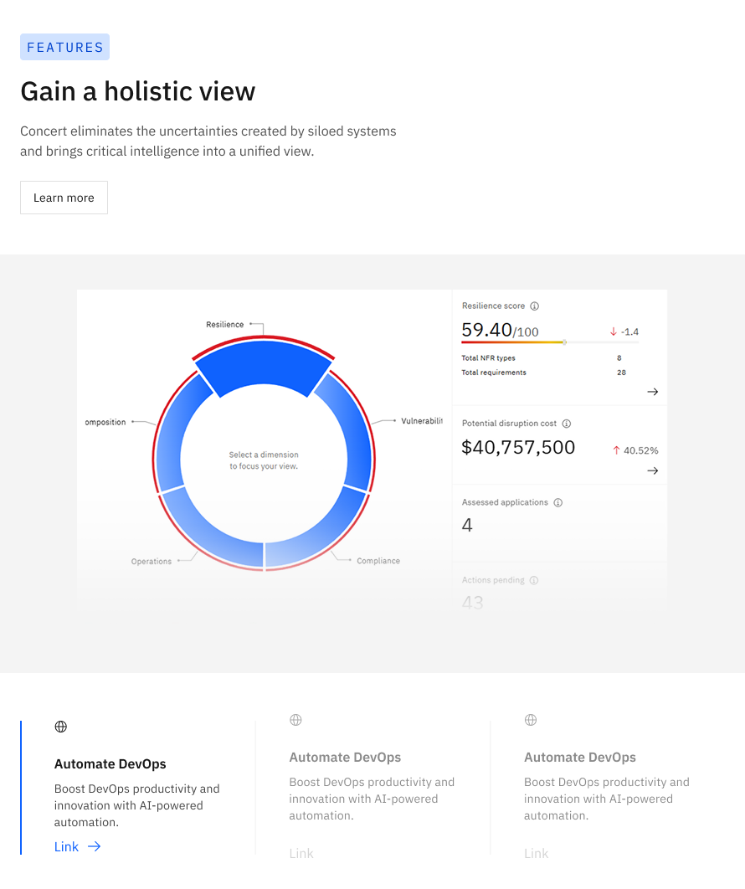
Task: Click the Resilience chart label
Action: (x=224, y=324)
